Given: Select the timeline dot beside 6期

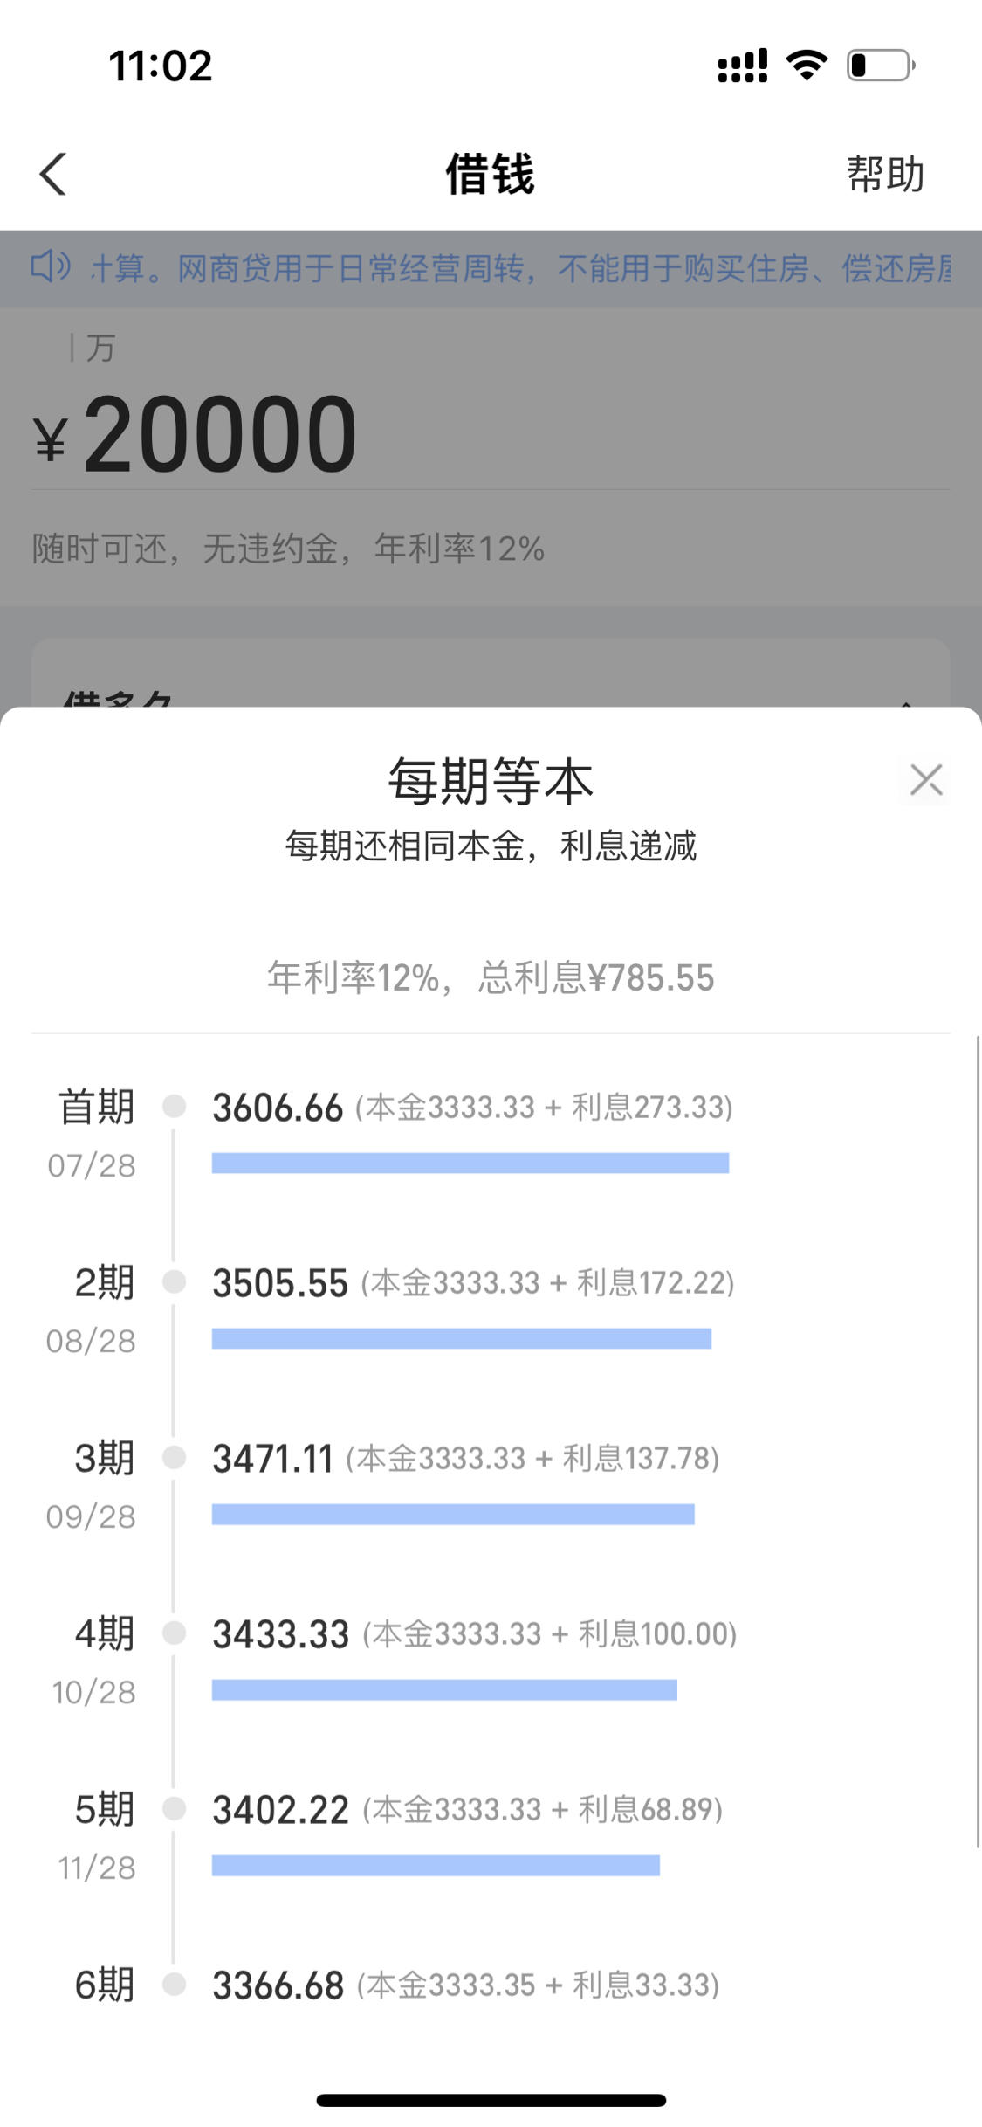Looking at the screenshot, I should click(175, 1983).
